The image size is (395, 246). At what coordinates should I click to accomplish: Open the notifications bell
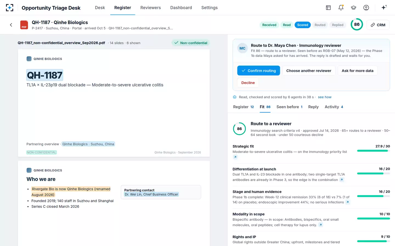click(341, 8)
